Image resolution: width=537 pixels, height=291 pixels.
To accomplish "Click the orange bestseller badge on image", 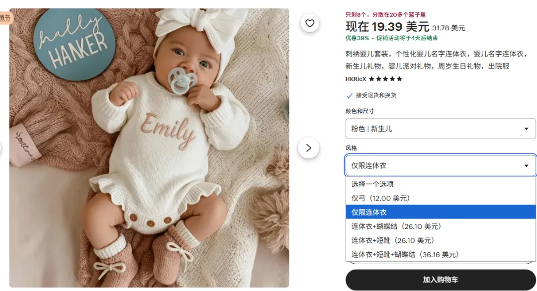I will (6, 18).
